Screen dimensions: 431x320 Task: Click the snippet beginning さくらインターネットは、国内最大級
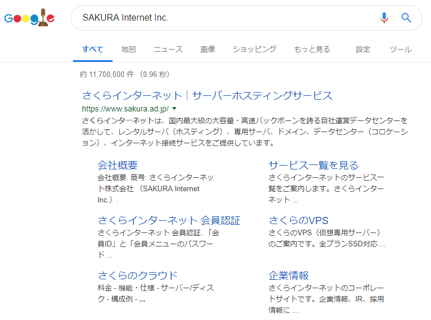[x=244, y=132]
